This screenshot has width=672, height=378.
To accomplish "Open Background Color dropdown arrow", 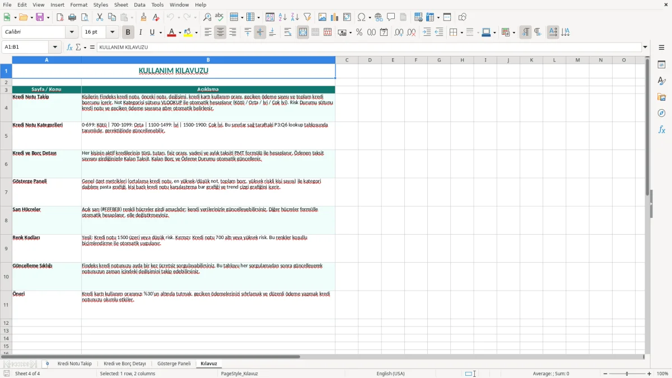I will [x=196, y=32].
